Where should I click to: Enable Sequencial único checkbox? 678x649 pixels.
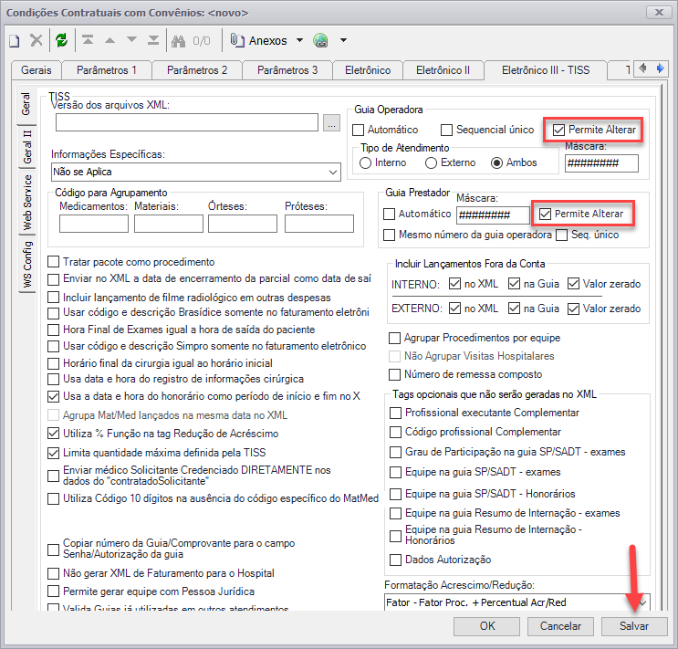click(446, 130)
